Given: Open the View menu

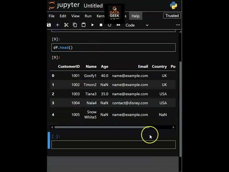Looking at the screenshot, I should pos(75,16).
